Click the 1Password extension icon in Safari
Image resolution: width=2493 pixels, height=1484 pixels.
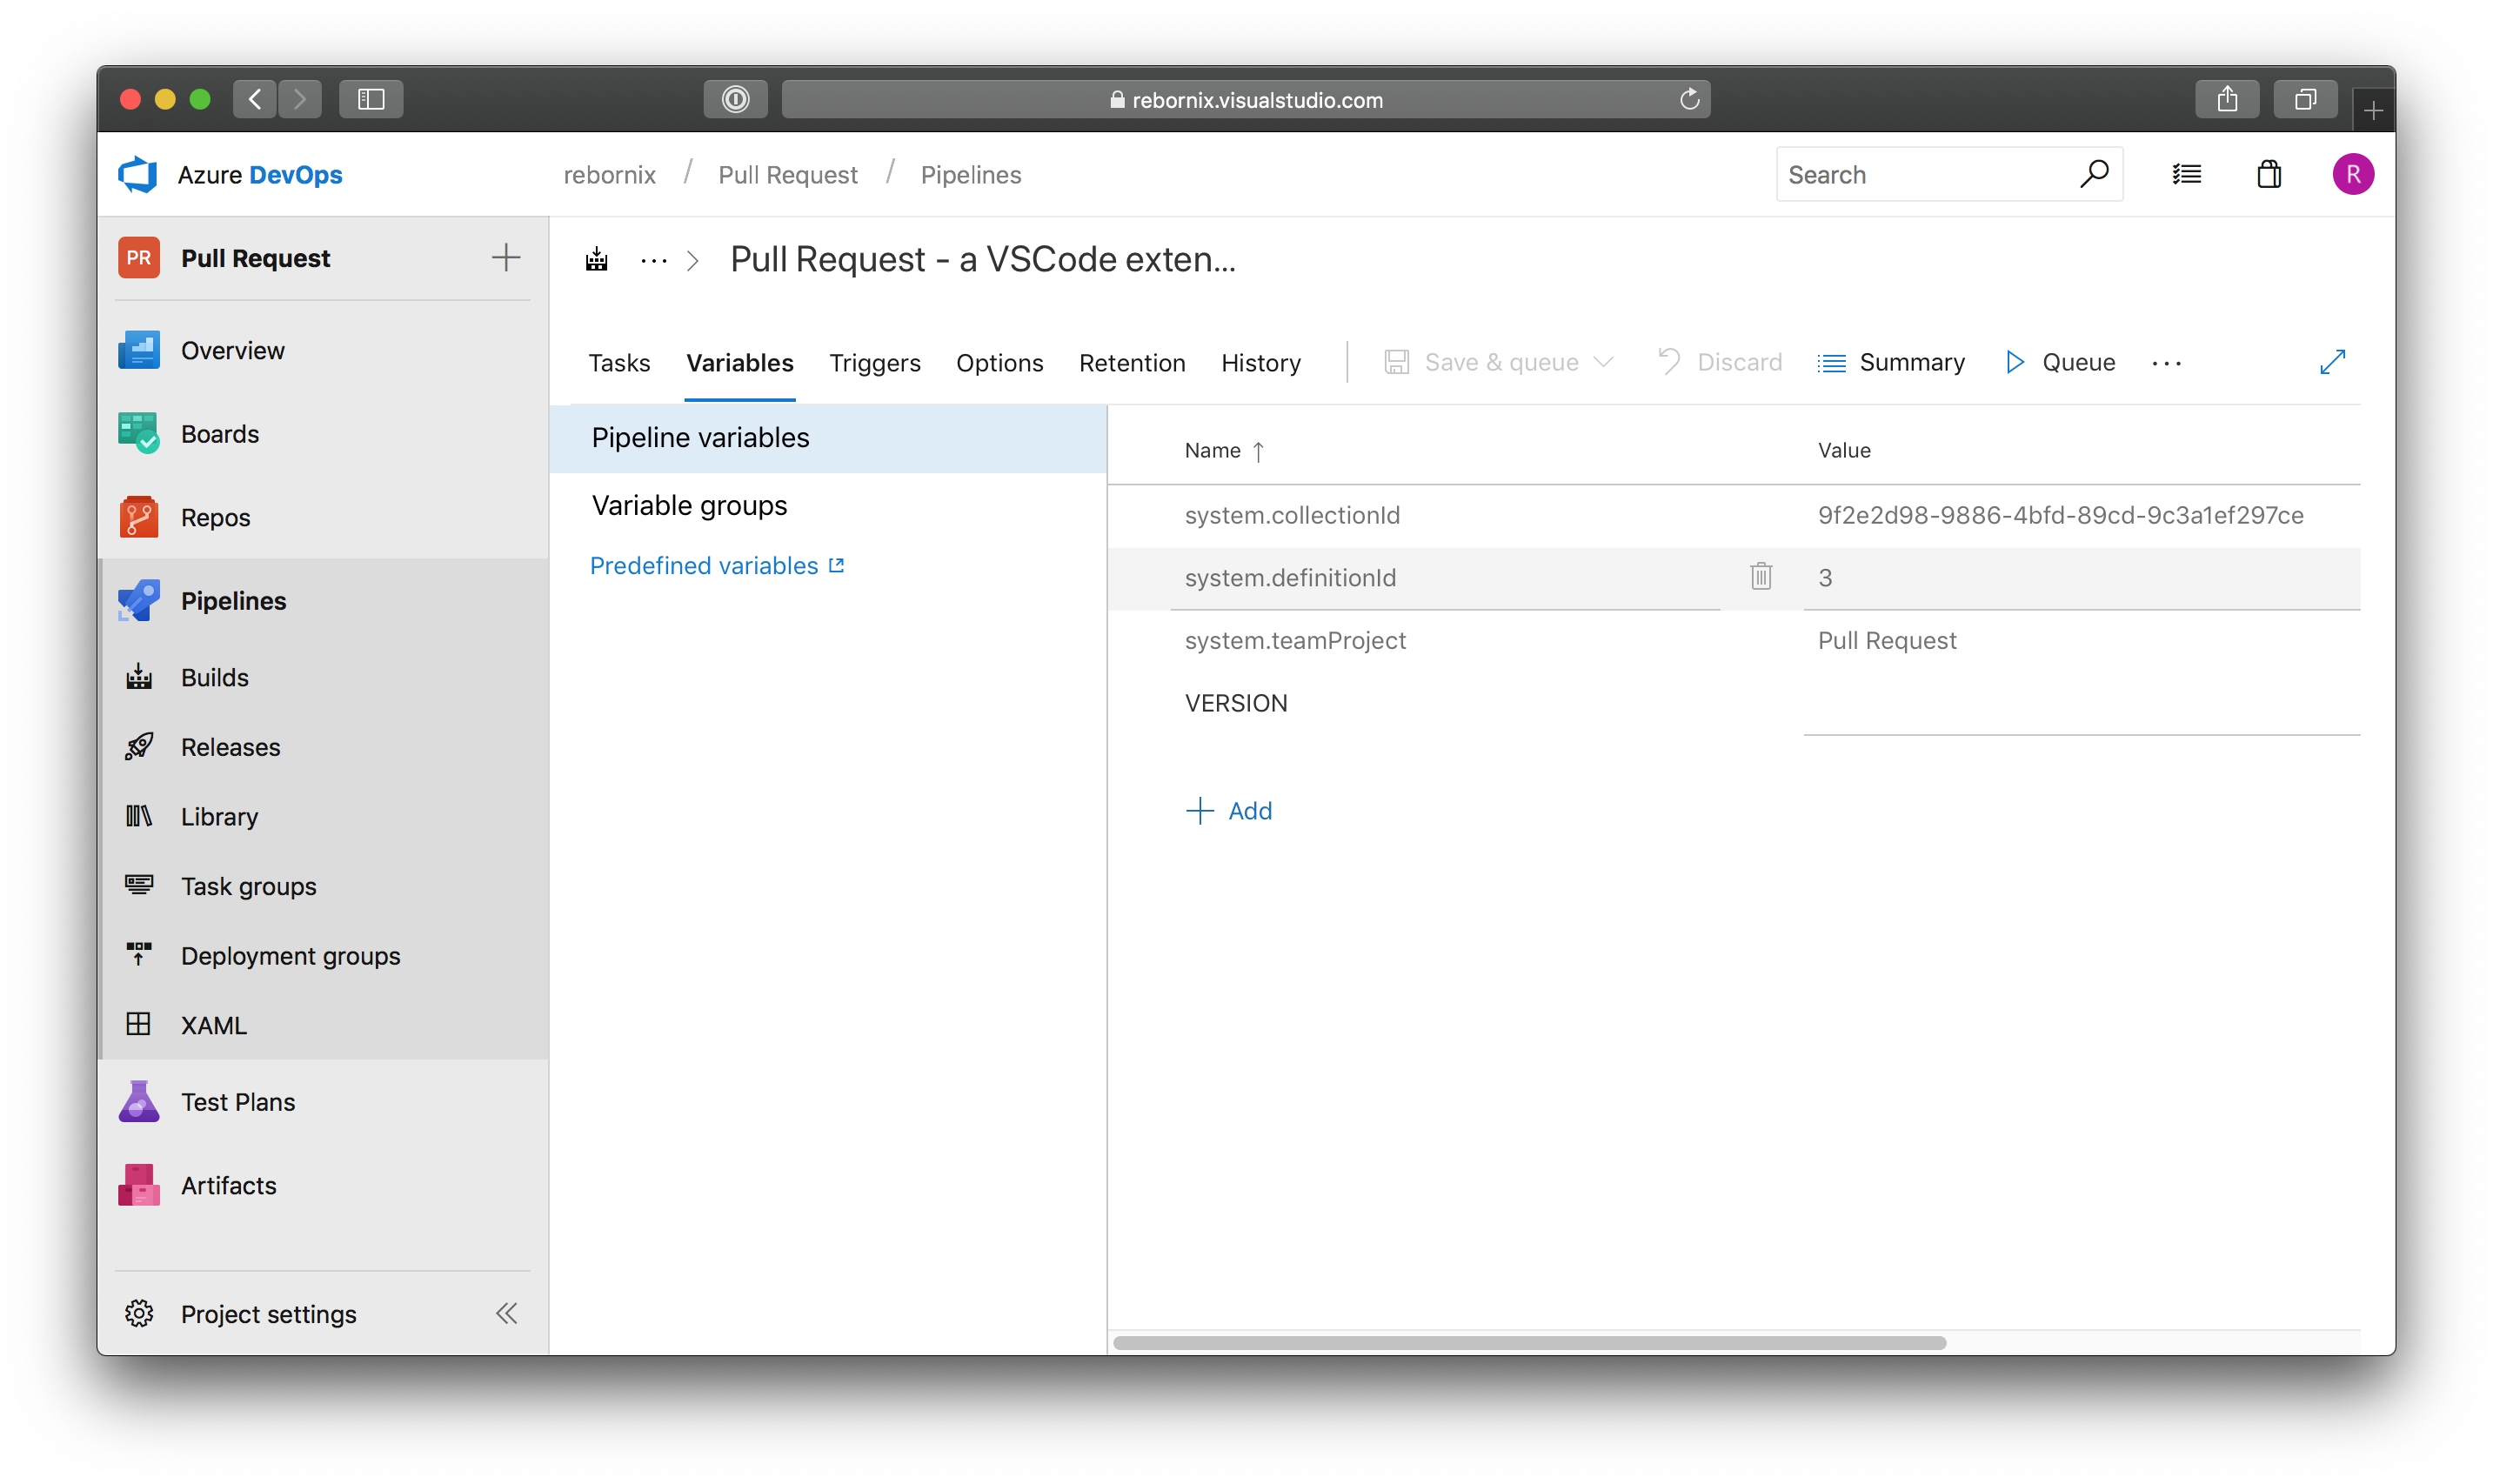click(x=735, y=99)
